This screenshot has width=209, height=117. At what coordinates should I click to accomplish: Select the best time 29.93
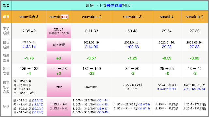(167, 47)
